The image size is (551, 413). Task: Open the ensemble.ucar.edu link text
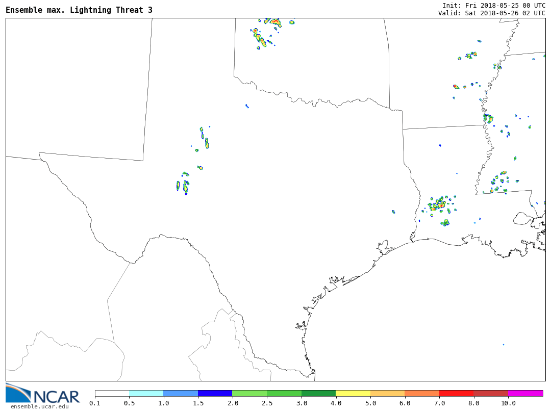click(40, 406)
